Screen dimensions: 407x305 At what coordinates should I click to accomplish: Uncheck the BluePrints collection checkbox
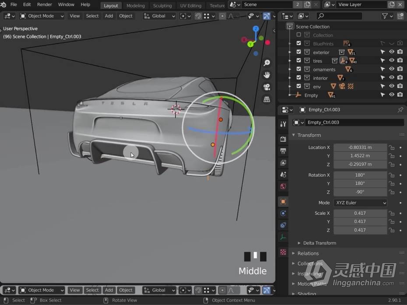(299, 43)
